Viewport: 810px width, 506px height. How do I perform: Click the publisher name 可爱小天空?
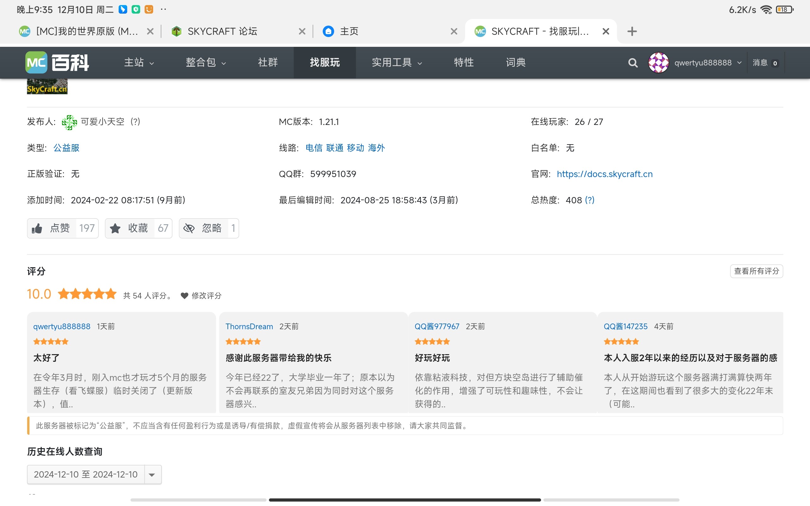click(x=103, y=122)
